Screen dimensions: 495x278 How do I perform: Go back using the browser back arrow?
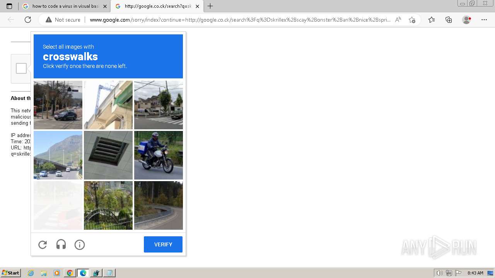pyautogui.click(x=11, y=20)
